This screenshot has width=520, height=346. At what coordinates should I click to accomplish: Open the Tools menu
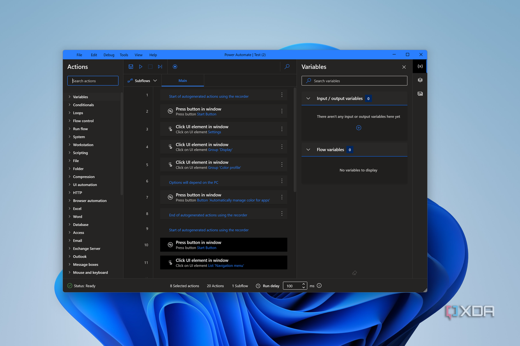124,55
